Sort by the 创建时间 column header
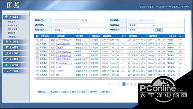The height and width of the screenshot is (109, 193). (153, 36)
